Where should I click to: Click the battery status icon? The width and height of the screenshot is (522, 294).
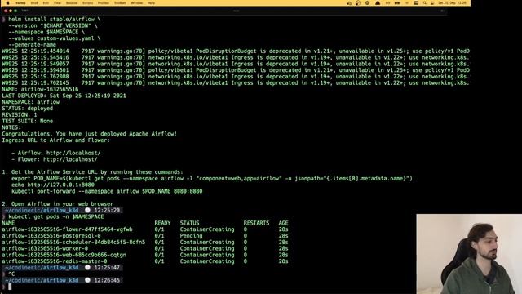[397, 3]
